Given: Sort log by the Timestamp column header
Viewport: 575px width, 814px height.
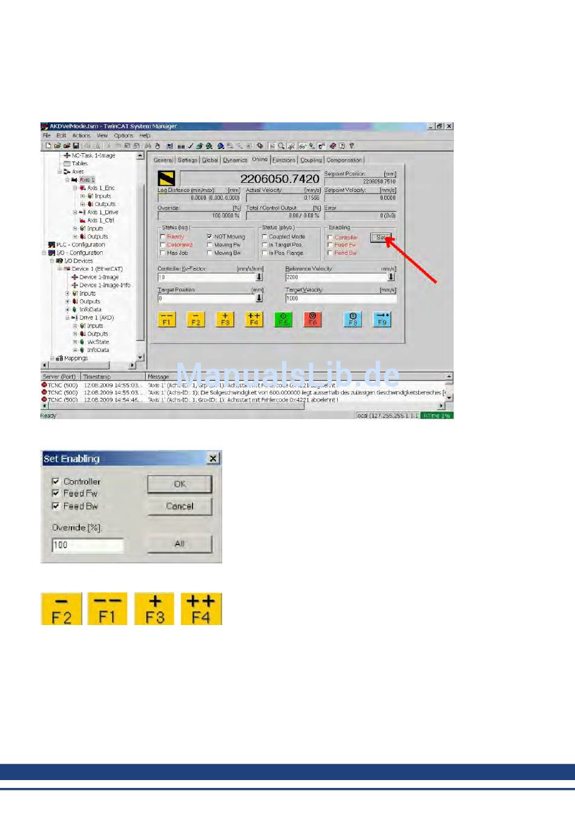Looking at the screenshot, I should (113, 377).
